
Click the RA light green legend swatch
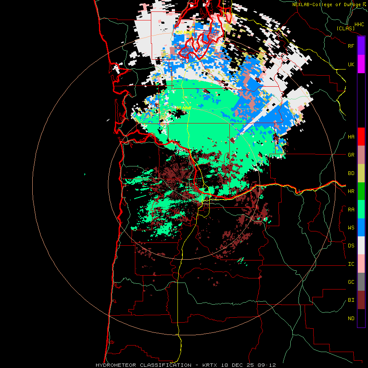point(361,209)
